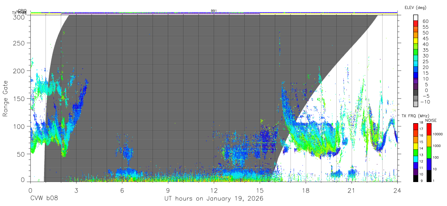The width and height of the screenshot is (447, 206).
Task: Click the '60' label on the ELEV colorbar
Action: pos(425,21)
